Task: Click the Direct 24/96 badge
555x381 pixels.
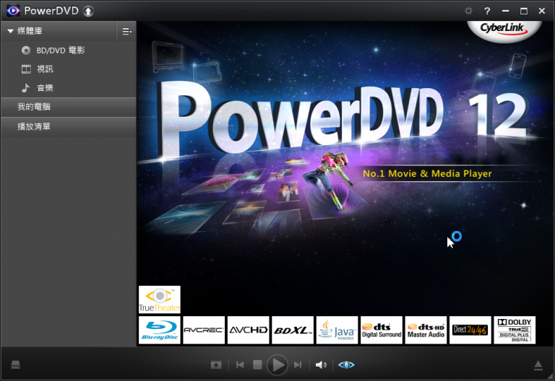Action: pos(470,330)
